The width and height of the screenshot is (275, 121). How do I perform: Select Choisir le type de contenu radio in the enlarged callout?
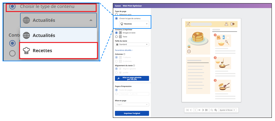click(x=12, y=6)
